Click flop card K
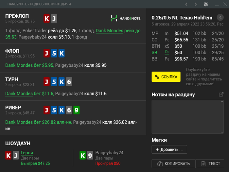 point(62,53)
